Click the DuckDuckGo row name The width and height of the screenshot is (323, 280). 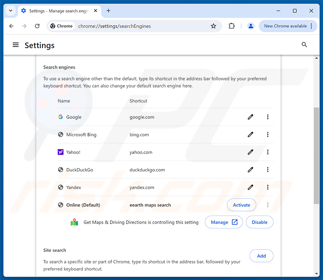(80, 170)
